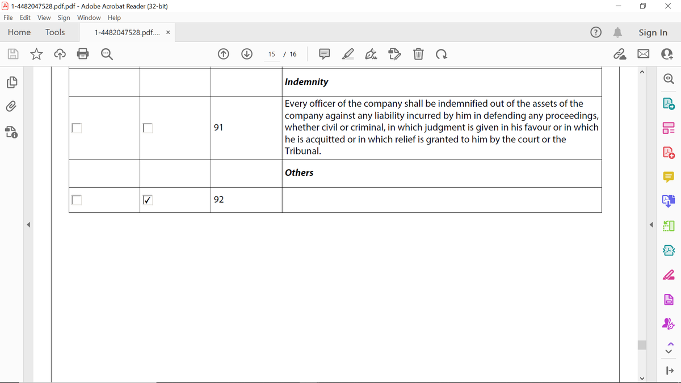Image resolution: width=681 pixels, height=383 pixels.
Task: Open page thumbnails panel in left sidebar
Action: point(11,82)
